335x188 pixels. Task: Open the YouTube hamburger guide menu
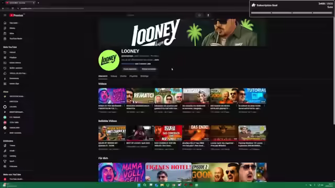tap(5, 15)
